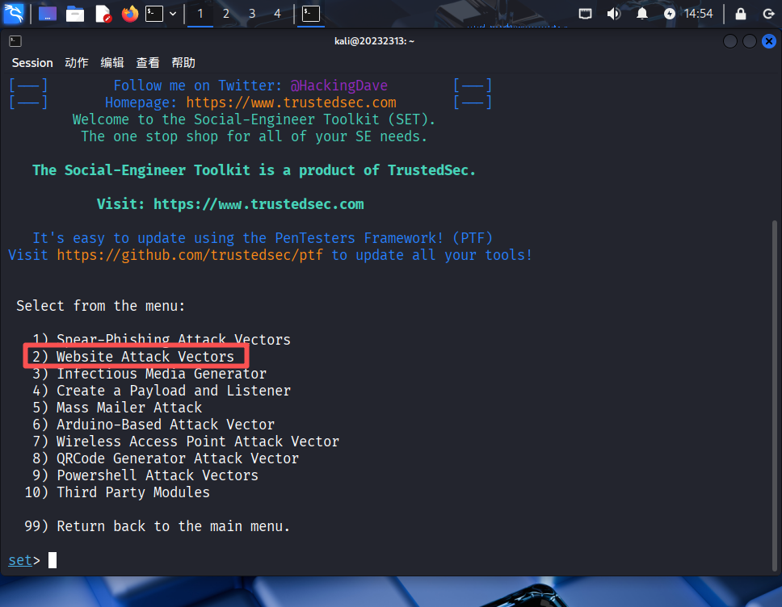Viewport: 782px width, 607px height.
Task: Open the Session menu
Action: coord(32,63)
